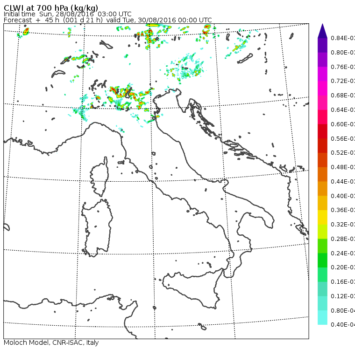Click the title 'CLWI at 700 hPa (kg/kg)'
The height and width of the screenshot is (349, 355).
tap(51, 7)
